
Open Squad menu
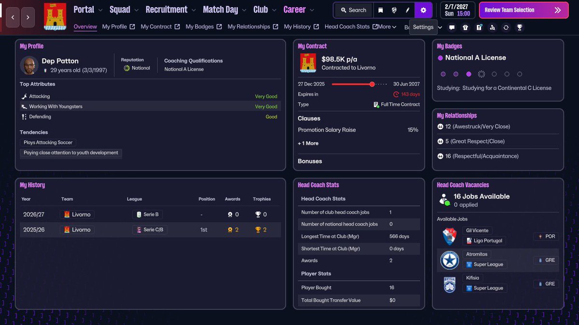point(120,10)
